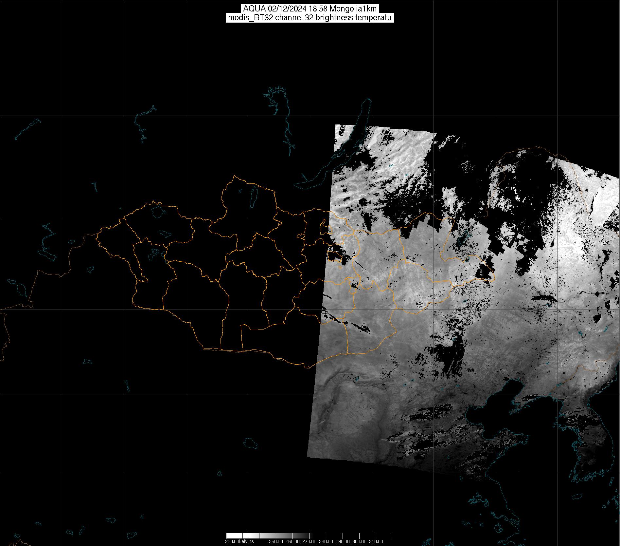Click the 220.00kelvins colorbar label

(239, 541)
